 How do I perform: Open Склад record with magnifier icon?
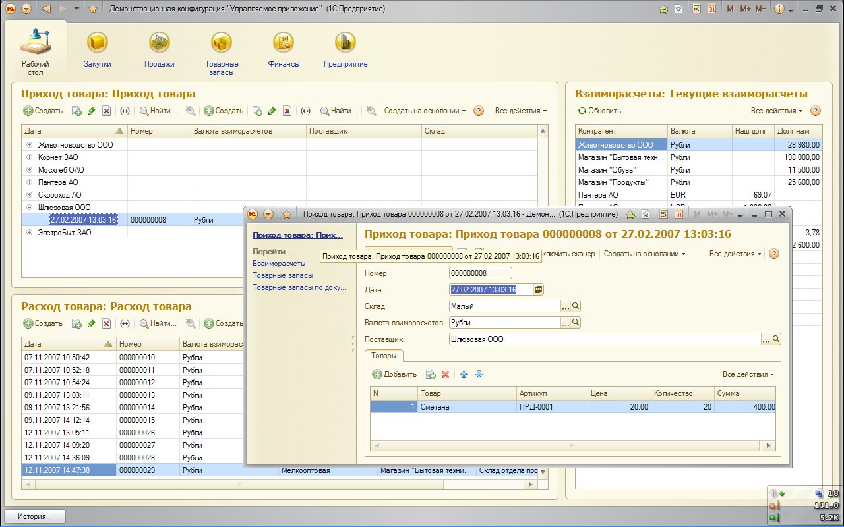(576, 306)
